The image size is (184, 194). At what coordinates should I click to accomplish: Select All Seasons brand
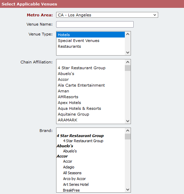click(90, 173)
